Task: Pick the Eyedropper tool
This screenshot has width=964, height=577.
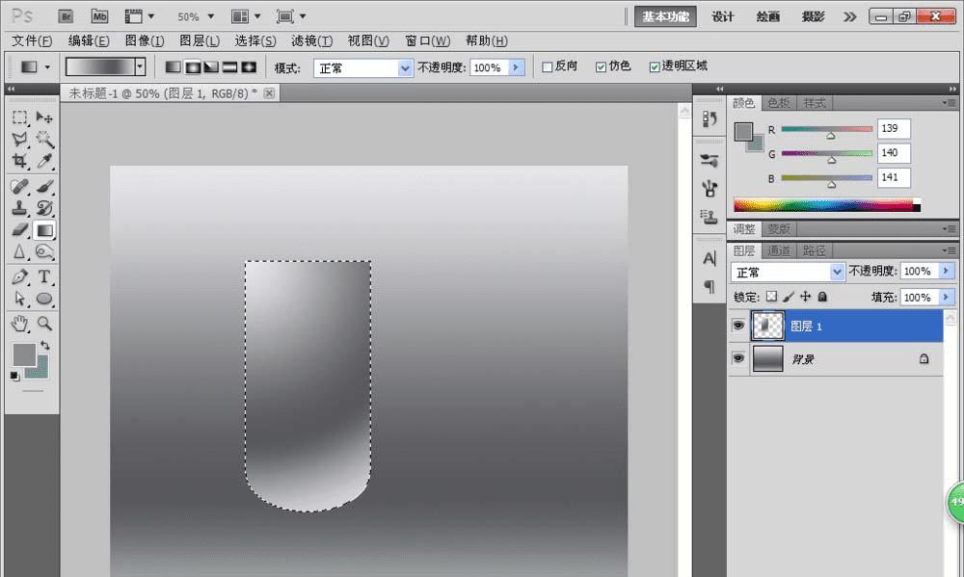Action: (44, 162)
